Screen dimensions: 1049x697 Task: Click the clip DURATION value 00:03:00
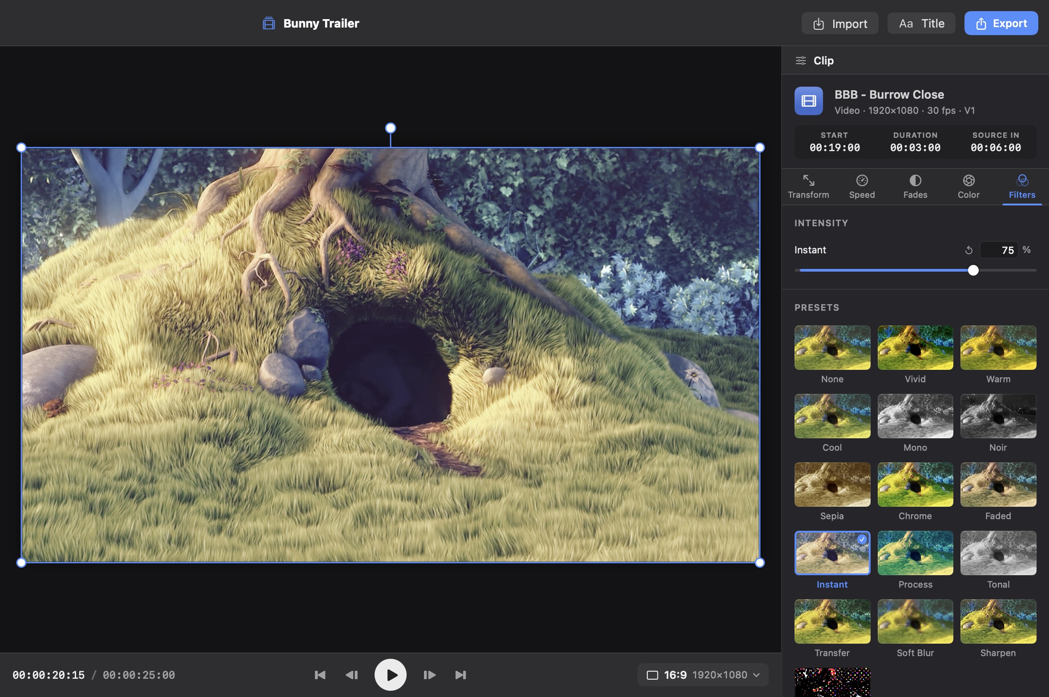click(x=915, y=148)
